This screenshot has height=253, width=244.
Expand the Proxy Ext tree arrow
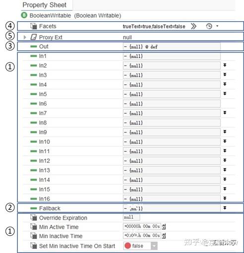point(25,37)
